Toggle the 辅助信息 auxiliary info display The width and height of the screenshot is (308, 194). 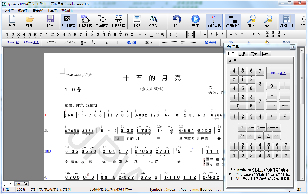[x=214, y=21]
